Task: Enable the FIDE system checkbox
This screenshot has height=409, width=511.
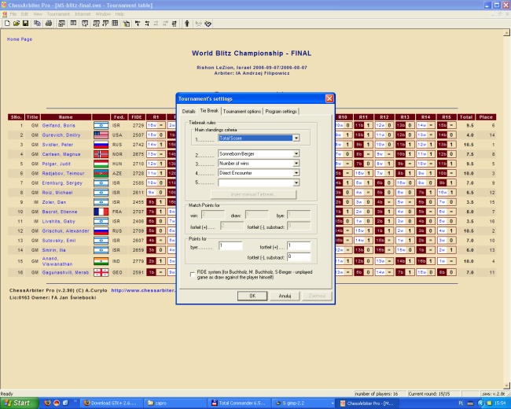Action: 193,275
